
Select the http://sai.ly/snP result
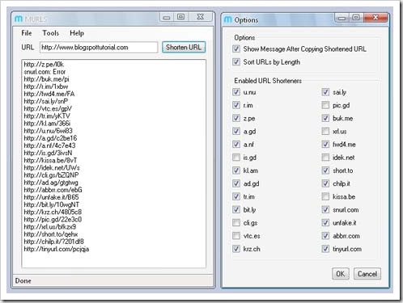[x=46, y=101]
